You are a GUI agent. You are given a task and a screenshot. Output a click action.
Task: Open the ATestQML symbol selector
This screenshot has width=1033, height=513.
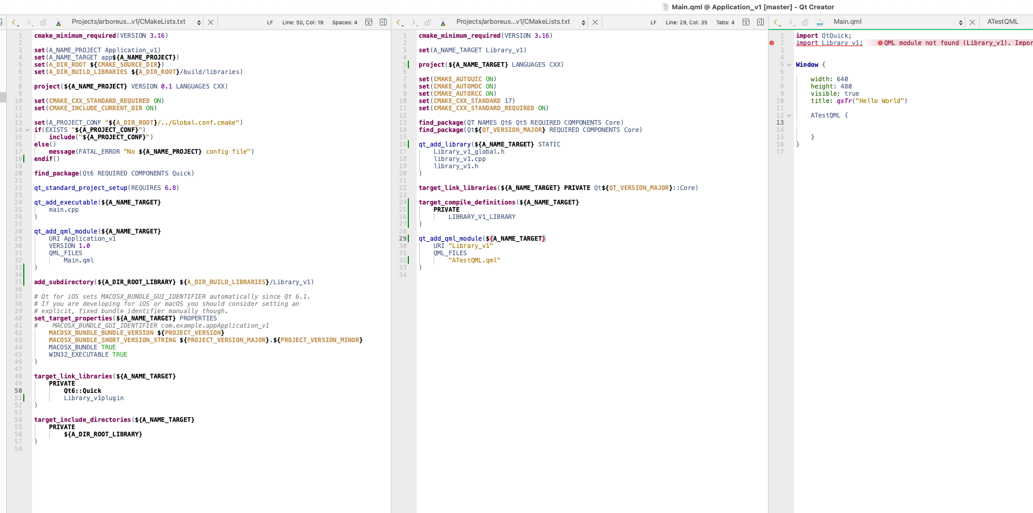[1003, 22]
